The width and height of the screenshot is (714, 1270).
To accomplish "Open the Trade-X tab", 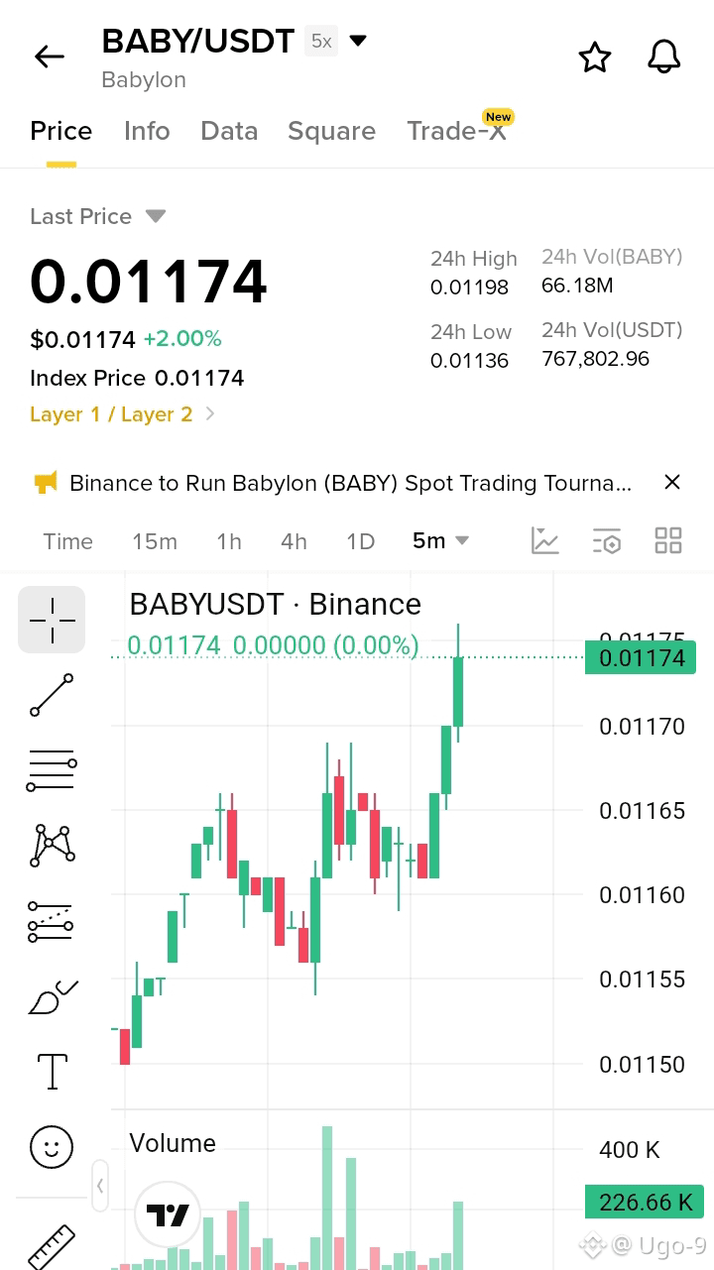I will (x=456, y=131).
